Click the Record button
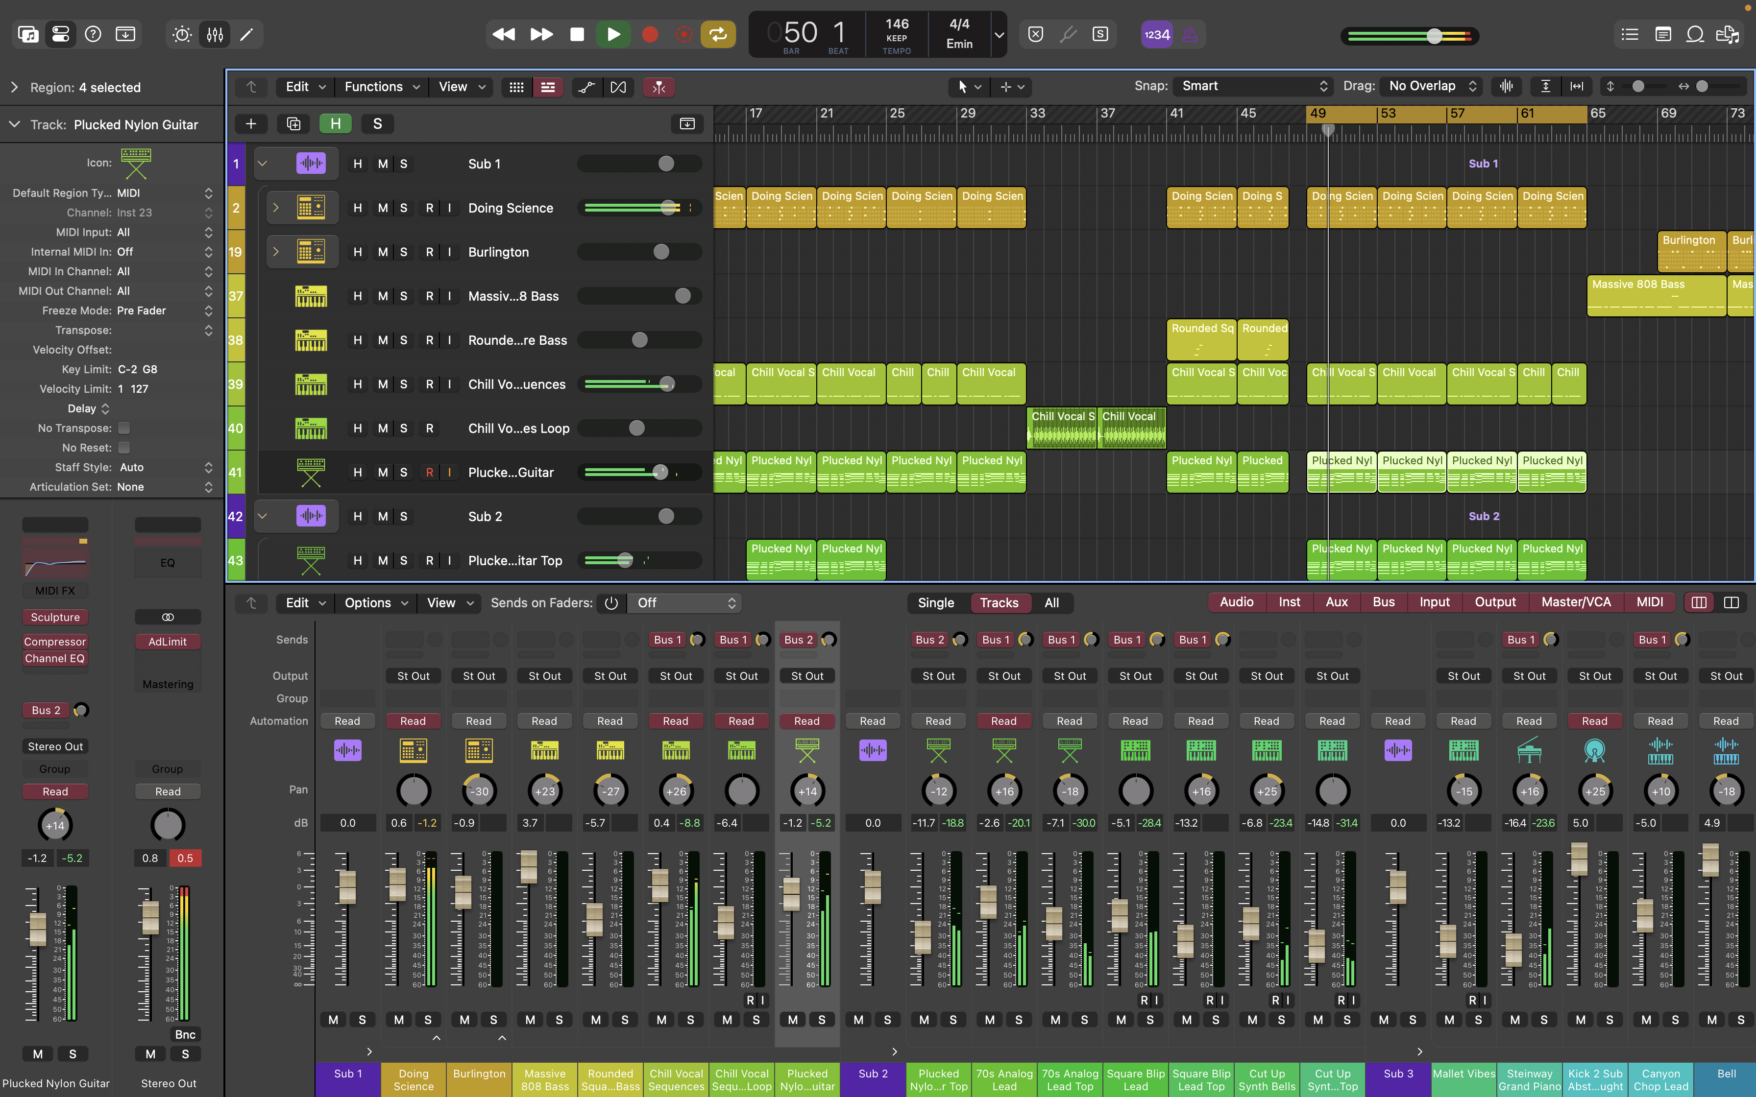This screenshot has height=1097, width=1756. tap(650, 34)
